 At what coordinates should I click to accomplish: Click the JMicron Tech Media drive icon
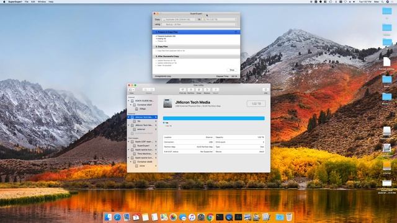[167, 103]
